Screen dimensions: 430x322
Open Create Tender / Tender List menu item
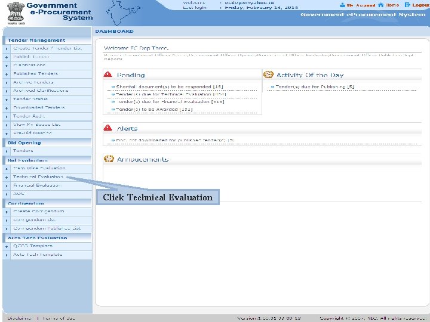[48, 48]
